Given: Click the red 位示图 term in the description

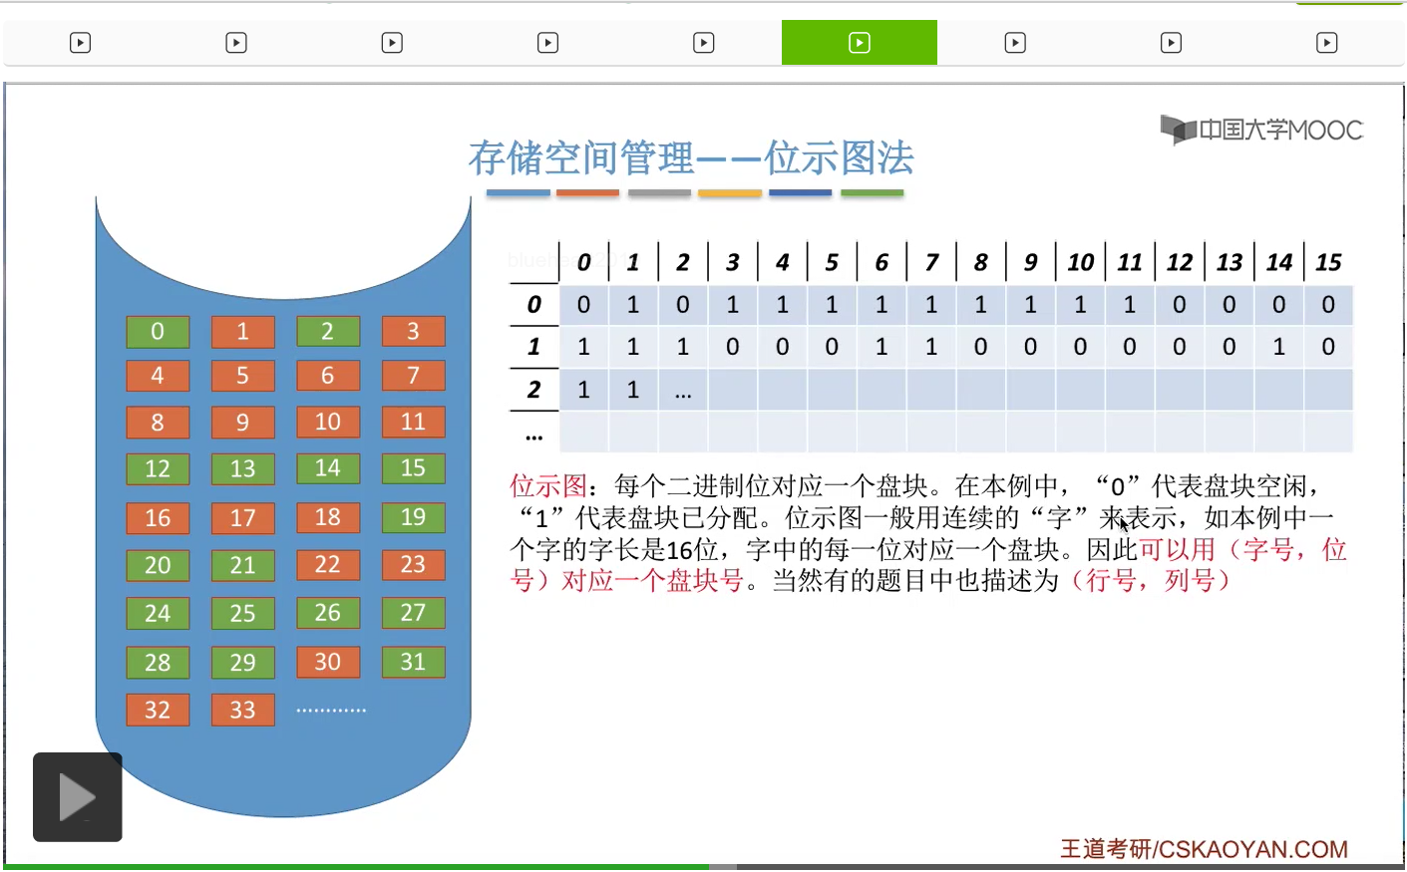Looking at the screenshot, I should point(548,486).
